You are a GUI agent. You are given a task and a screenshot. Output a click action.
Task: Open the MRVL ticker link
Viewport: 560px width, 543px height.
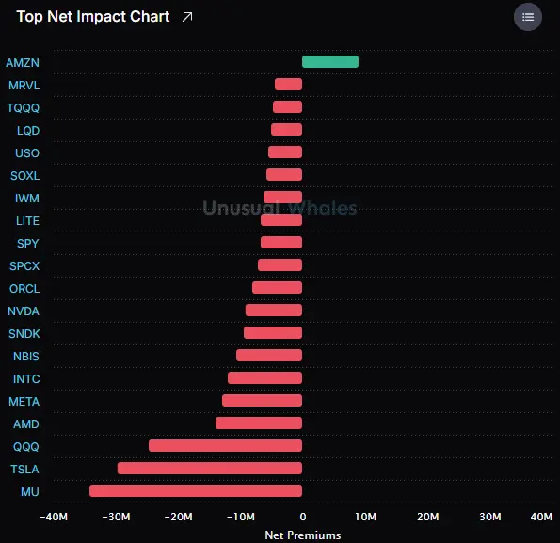[24, 86]
